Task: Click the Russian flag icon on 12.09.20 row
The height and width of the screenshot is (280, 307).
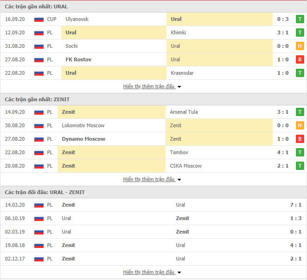Action: (39, 33)
